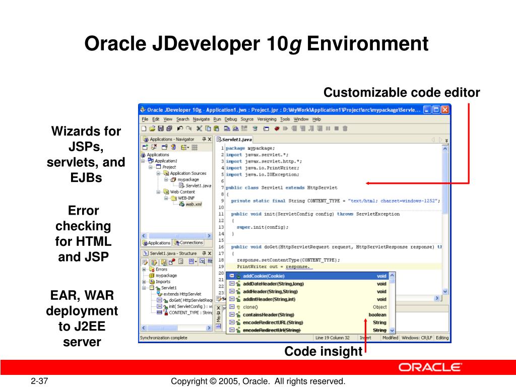
Task: Select the Servlet1.java editor tab
Action: pos(234,140)
